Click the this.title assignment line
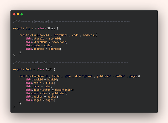Viewport: 168px width, 123px height. pyautogui.click(x=40, y=83)
